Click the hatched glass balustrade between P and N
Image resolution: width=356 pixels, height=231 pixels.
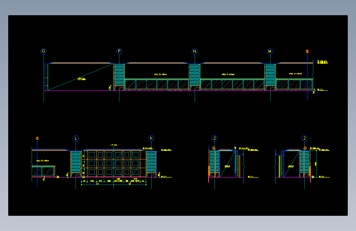click(x=157, y=84)
